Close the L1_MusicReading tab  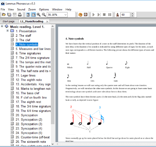pos(47,21)
